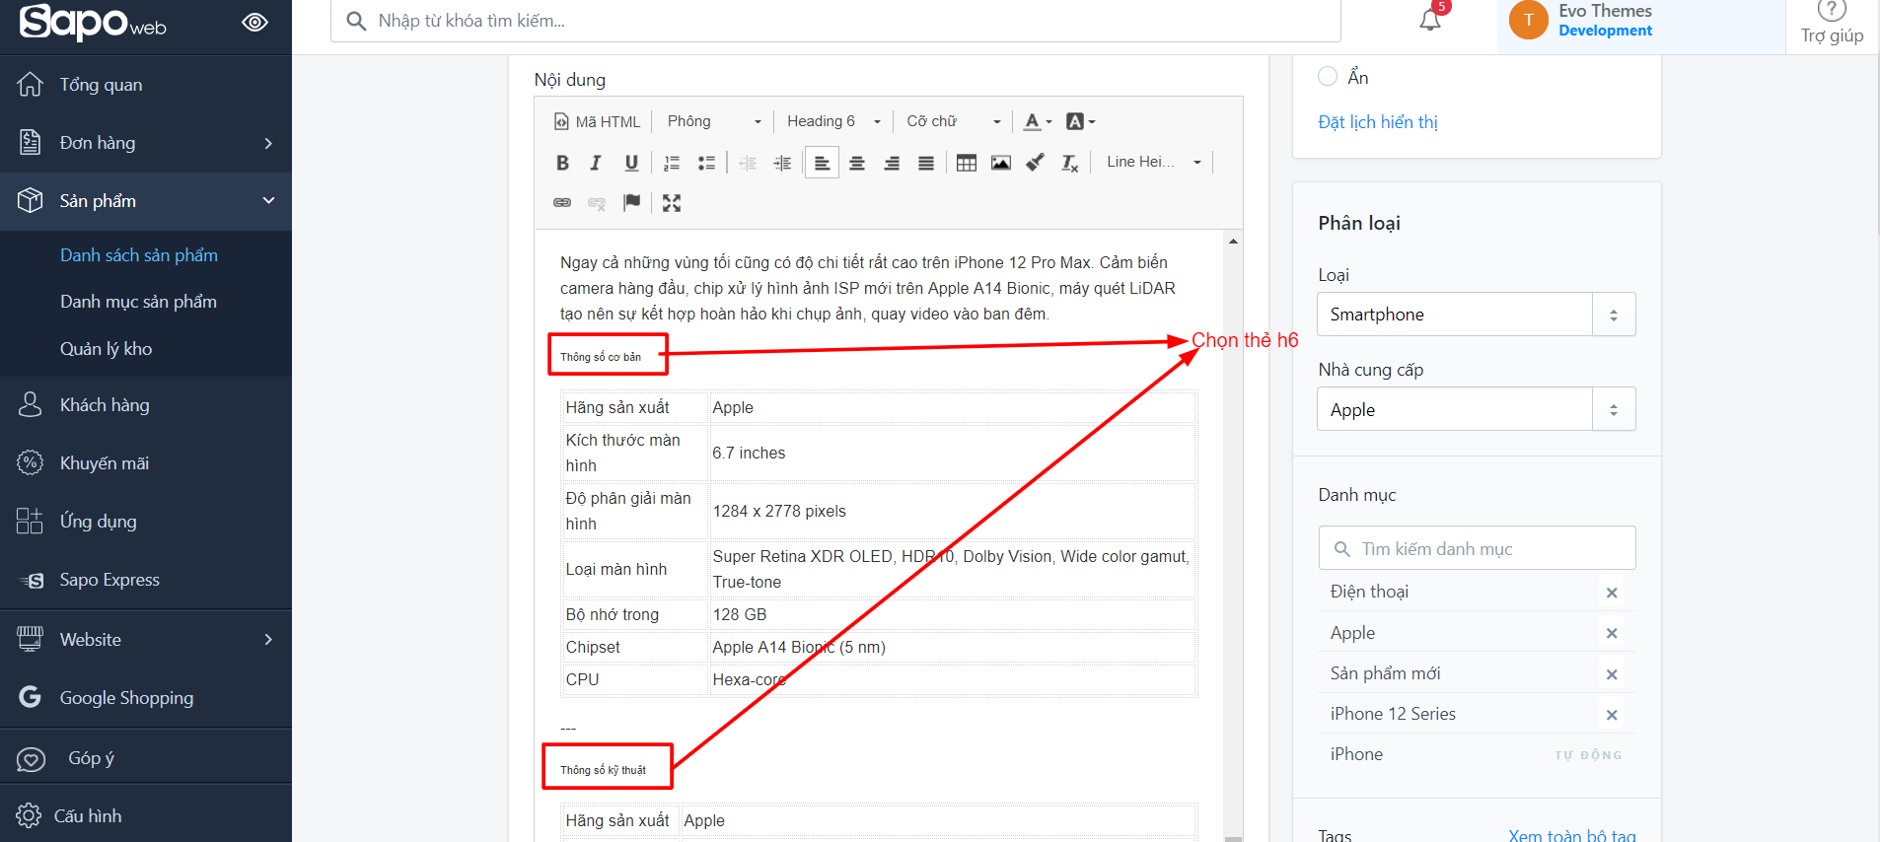Open Danh mục sản phẩm
The image size is (1880, 842).
[138, 302]
